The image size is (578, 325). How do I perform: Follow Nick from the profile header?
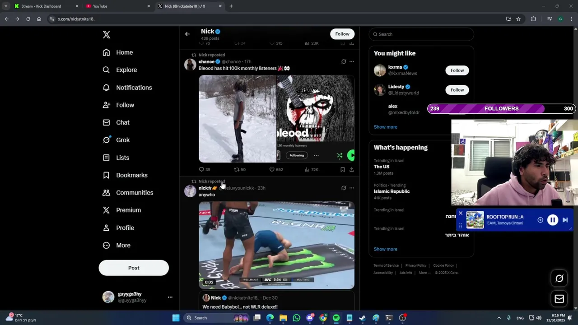pyautogui.click(x=342, y=34)
